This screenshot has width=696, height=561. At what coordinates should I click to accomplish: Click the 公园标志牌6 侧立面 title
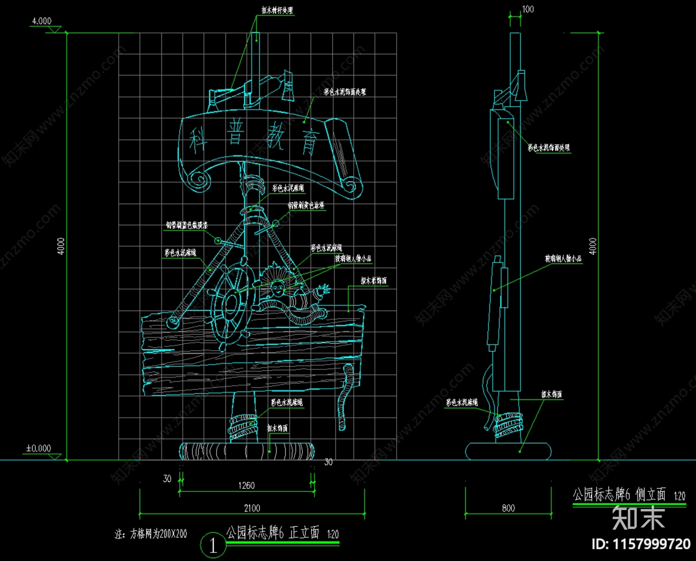pyautogui.click(x=619, y=495)
